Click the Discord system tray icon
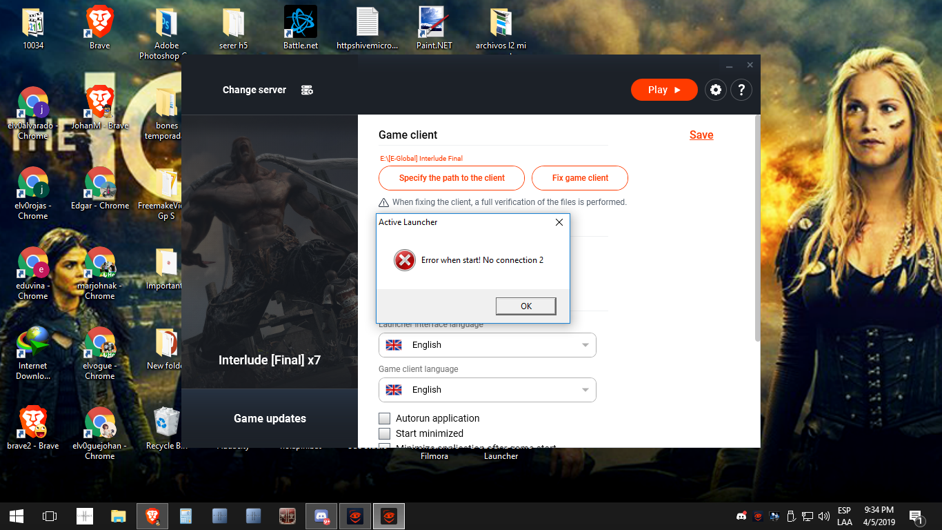This screenshot has width=942, height=530. coord(742,516)
